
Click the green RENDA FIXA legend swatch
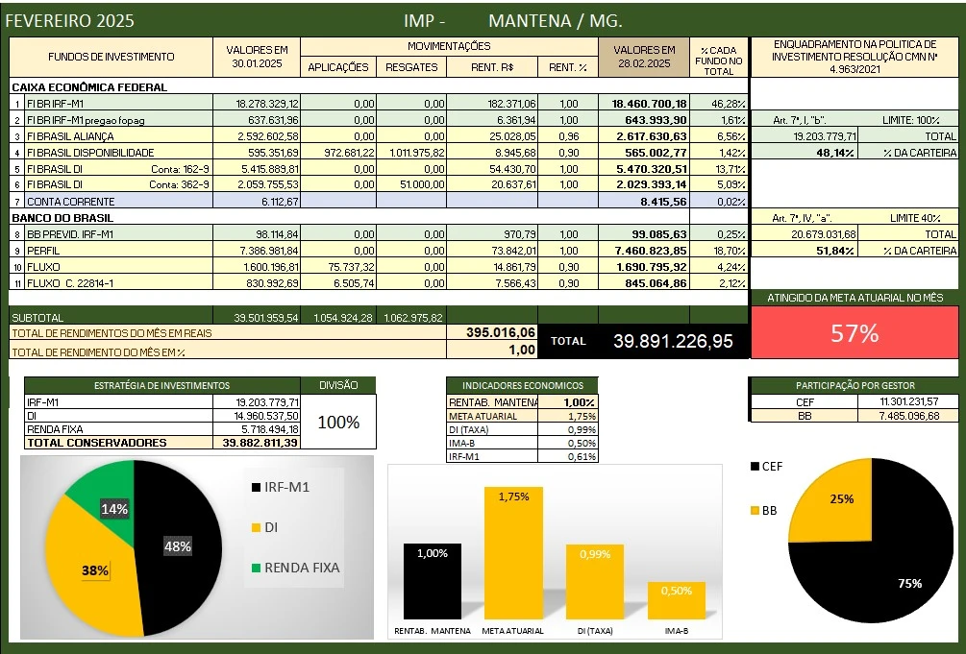click(255, 567)
